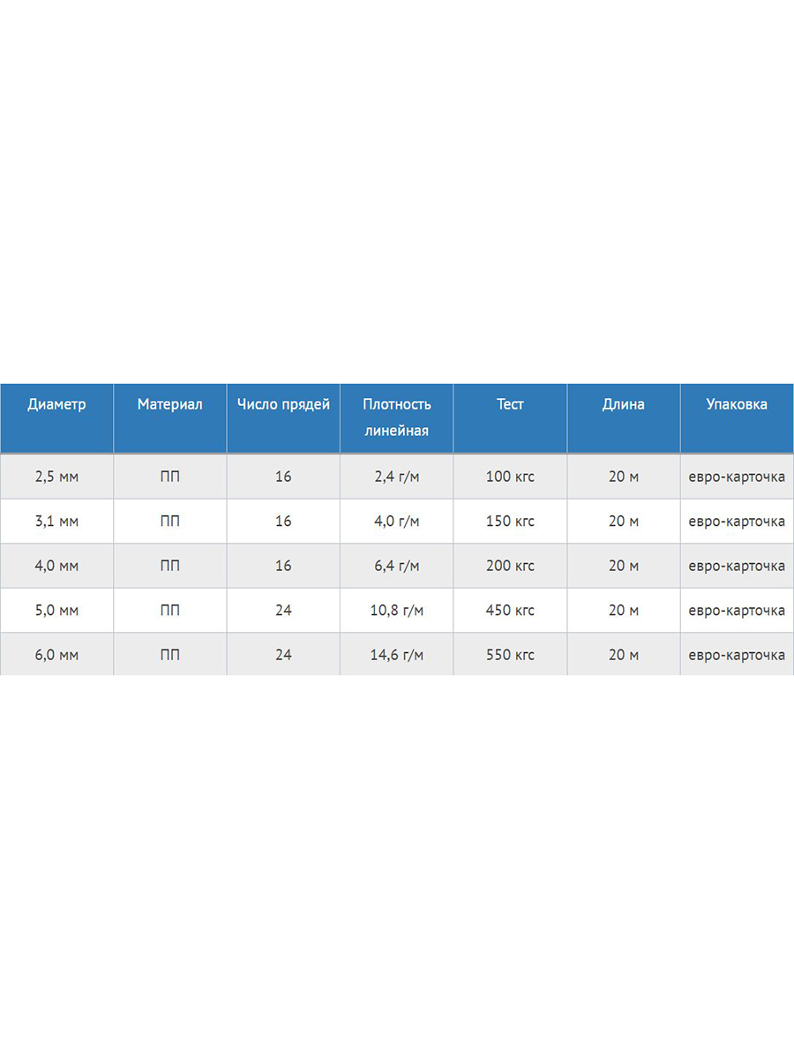Select the "200 кгс" test value
This screenshot has height=1059, width=794.
tap(510, 566)
